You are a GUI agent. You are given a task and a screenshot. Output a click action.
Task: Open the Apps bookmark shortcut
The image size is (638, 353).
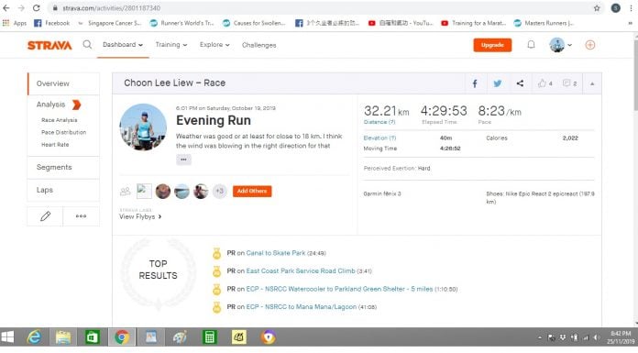click(x=15, y=23)
